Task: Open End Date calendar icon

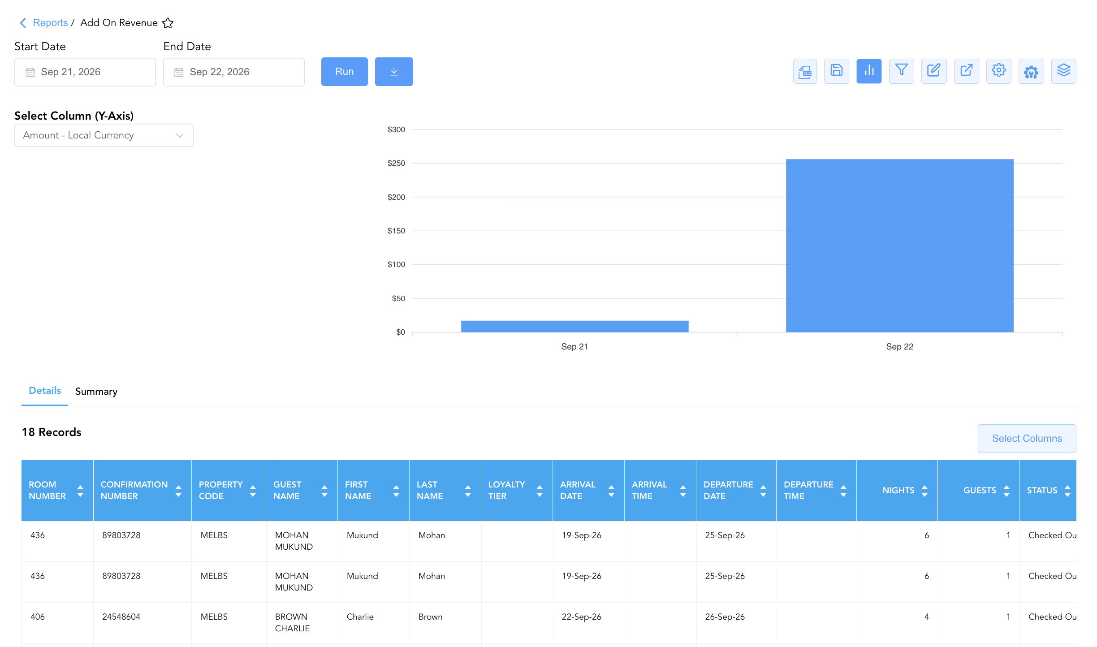Action: pos(179,72)
